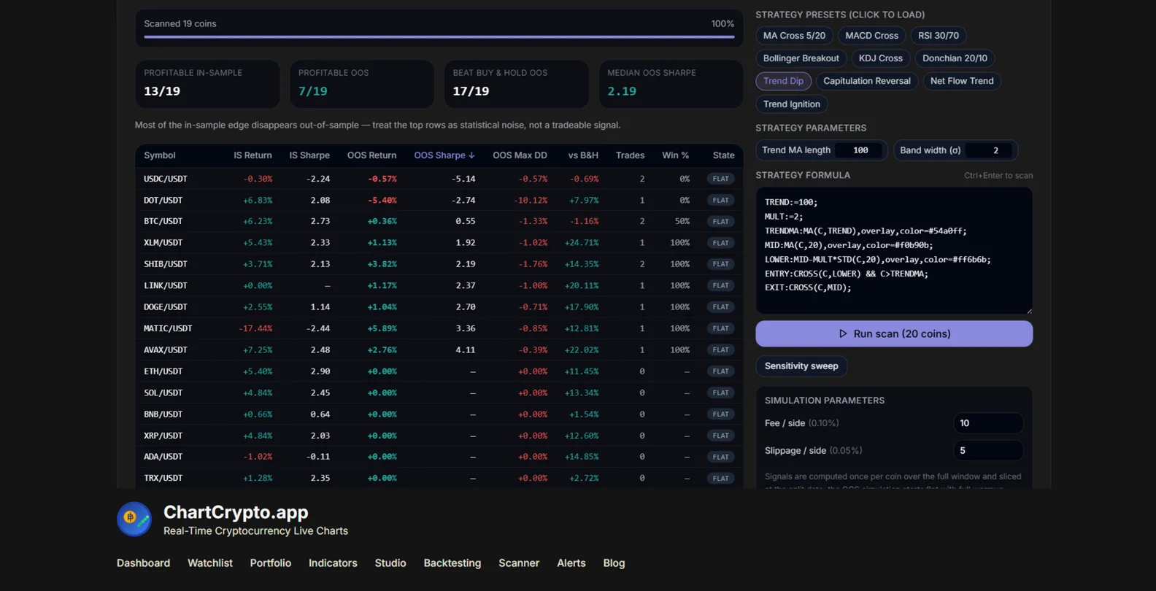Edit the Band width sigma value
The height and width of the screenshot is (591, 1156).
coord(990,150)
